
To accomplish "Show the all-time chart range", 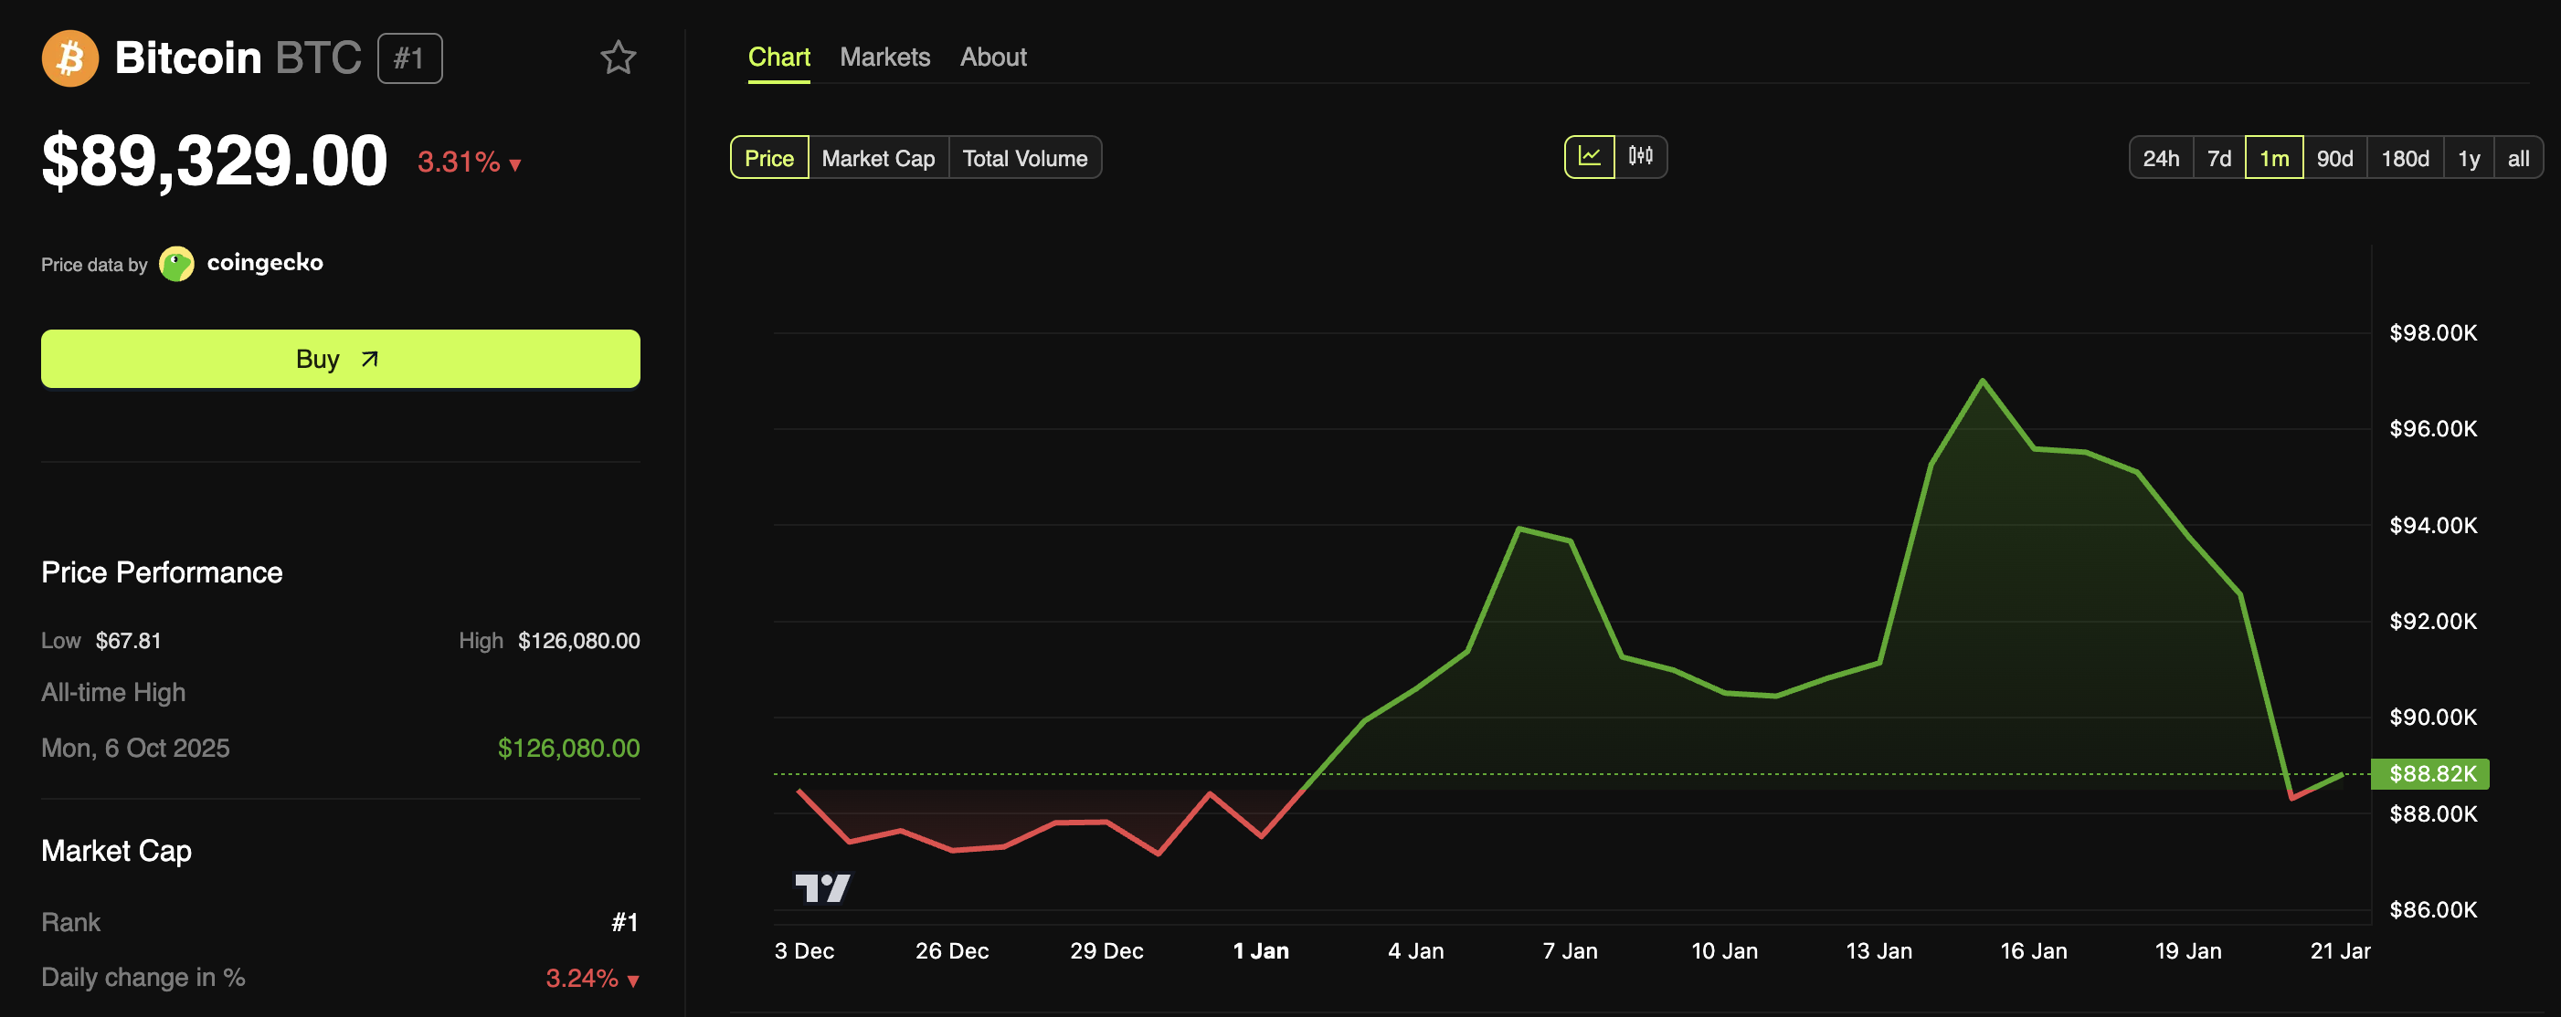I will (2517, 158).
